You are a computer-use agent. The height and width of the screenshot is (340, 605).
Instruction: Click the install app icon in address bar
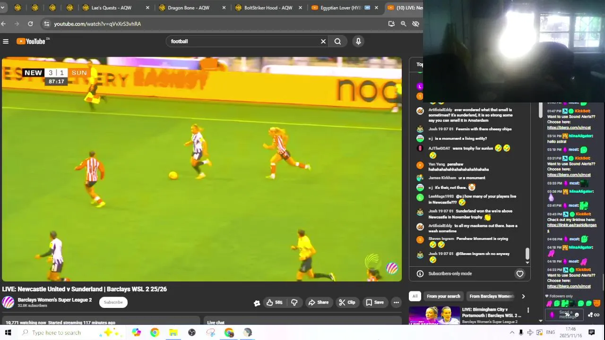(x=391, y=24)
